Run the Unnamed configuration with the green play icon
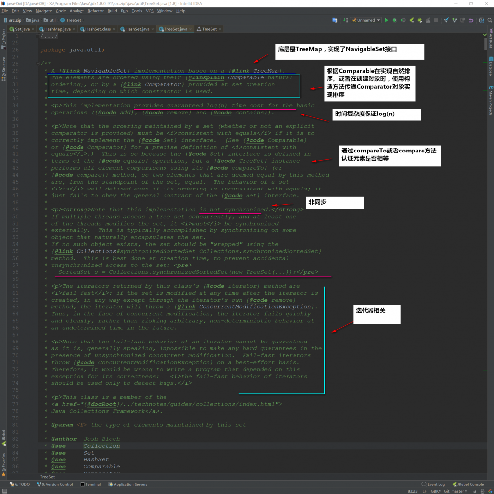 point(386,20)
